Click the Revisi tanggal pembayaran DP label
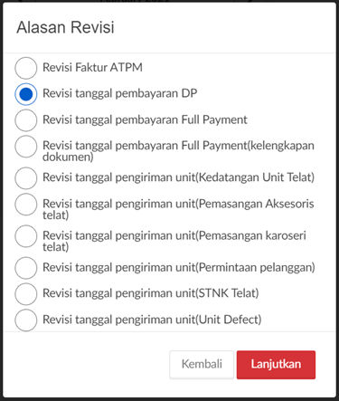 (x=120, y=93)
